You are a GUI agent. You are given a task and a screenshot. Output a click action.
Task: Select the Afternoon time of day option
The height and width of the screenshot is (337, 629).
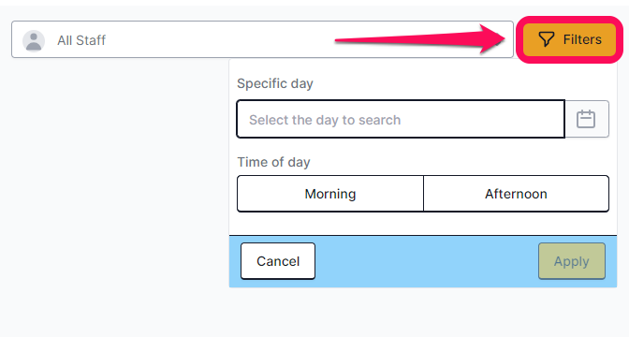[516, 194]
